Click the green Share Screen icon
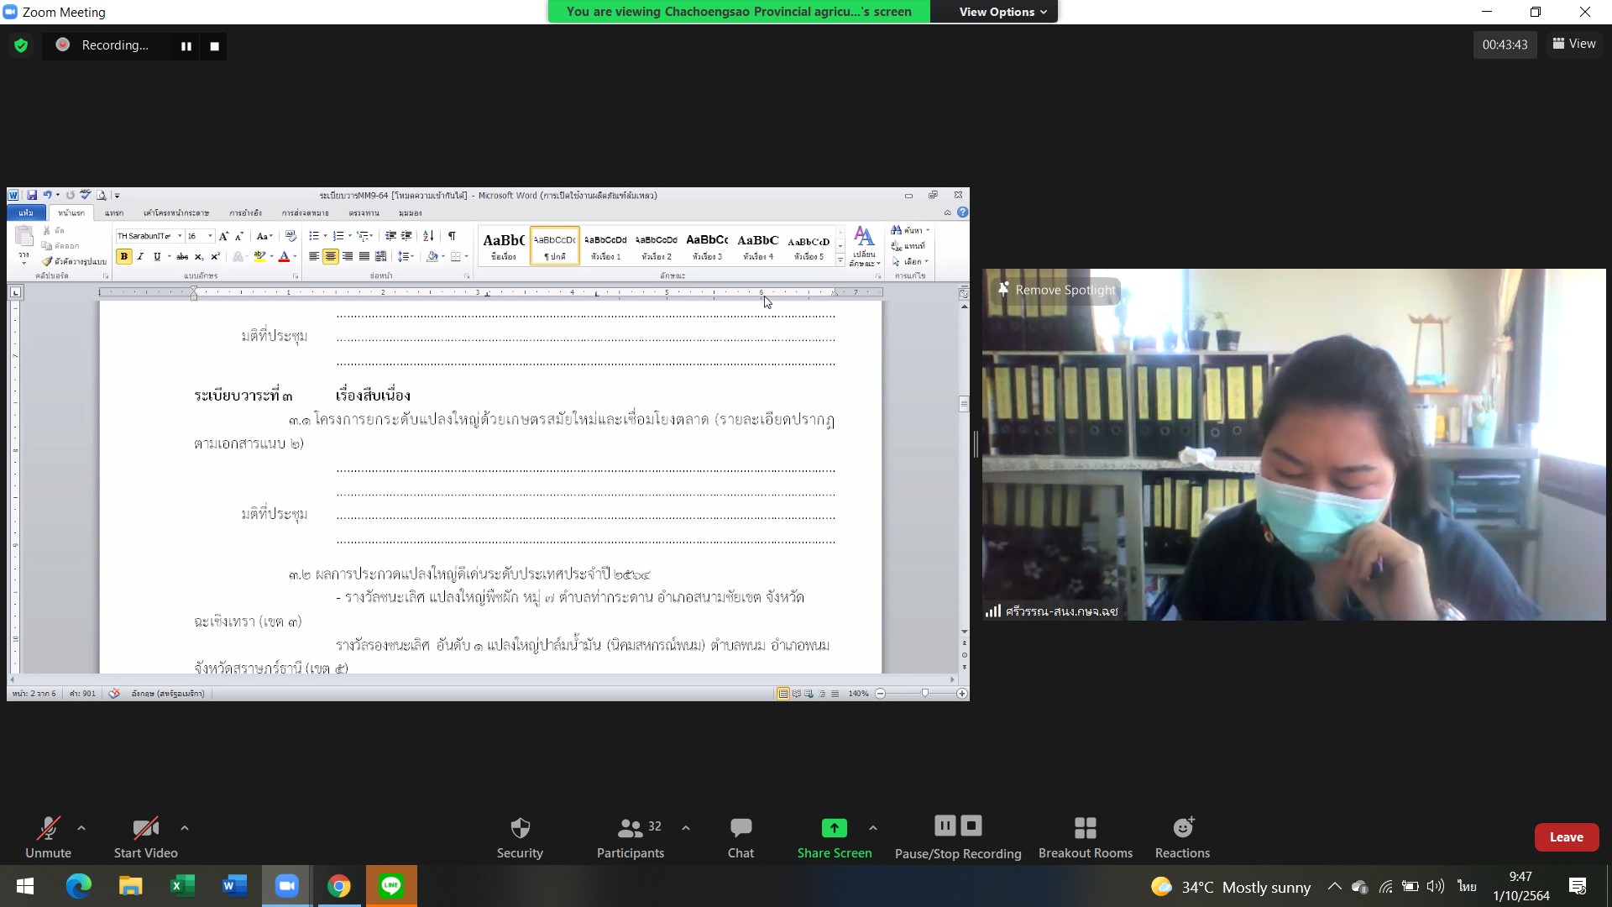The height and width of the screenshot is (907, 1612). [x=834, y=828]
